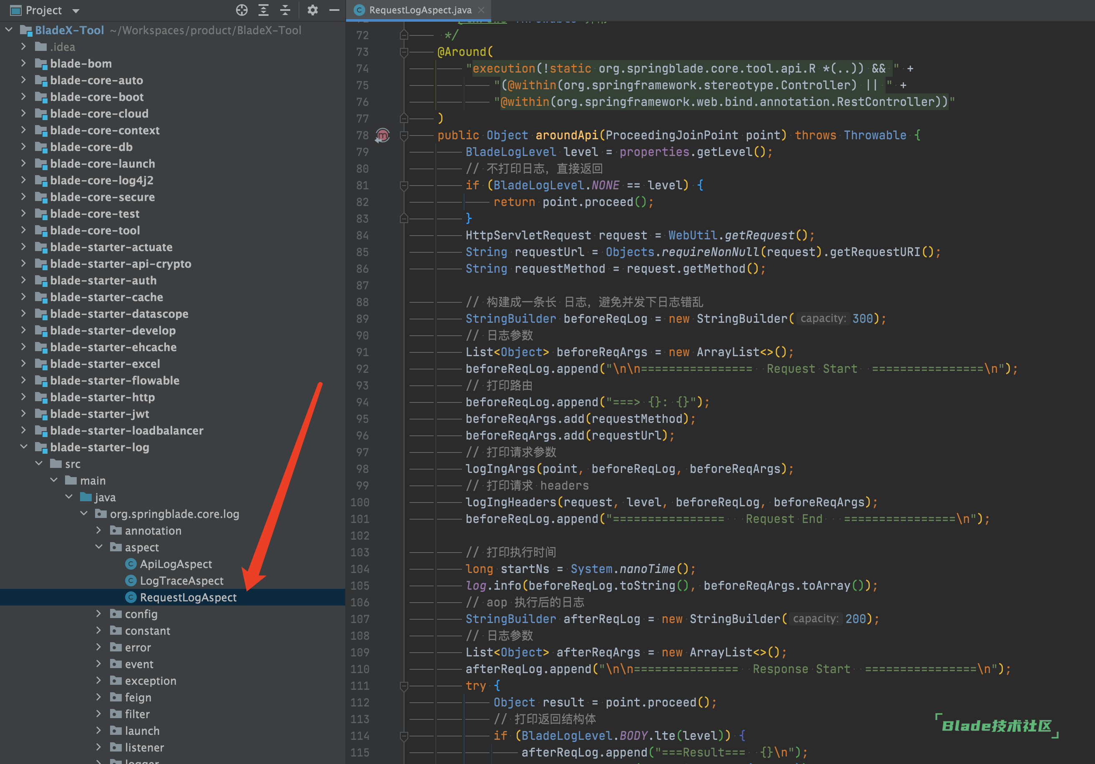This screenshot has width=1095, height=764.
Task: Select the blade-core-cloud module
Action: pyautogui.click(x=99, y=113)
